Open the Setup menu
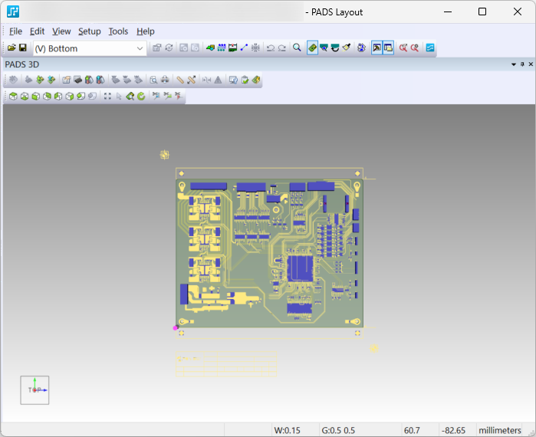This screenshot has height=437, width=536. [89, 31]
